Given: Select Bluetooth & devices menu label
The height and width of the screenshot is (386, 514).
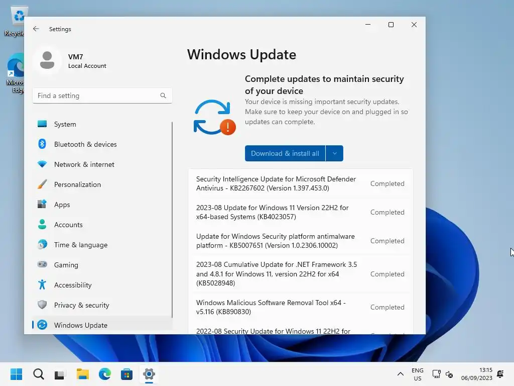Looking at the screenshot, I should 85,144.
